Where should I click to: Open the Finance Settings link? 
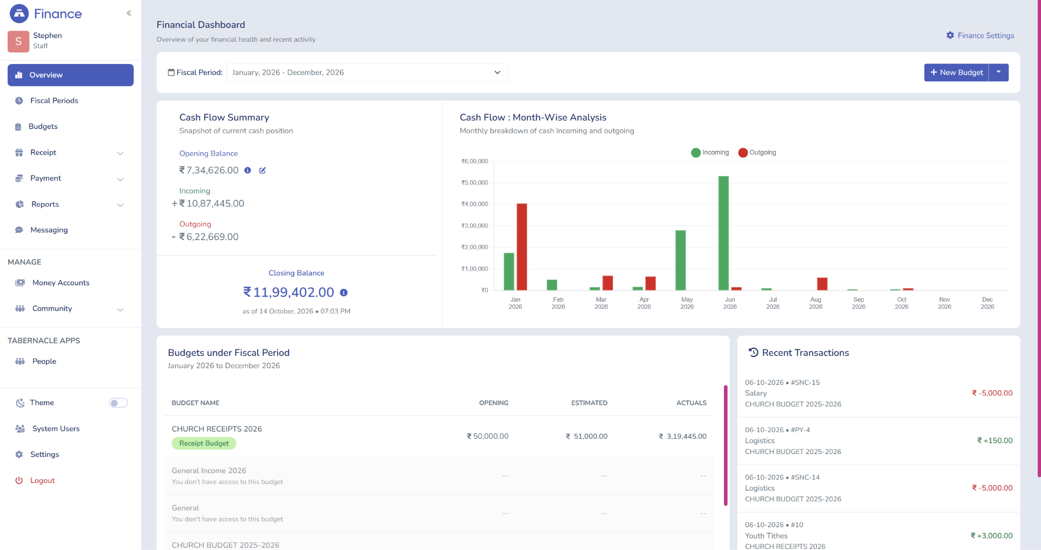pyautogui.click(x=980, y=36)
